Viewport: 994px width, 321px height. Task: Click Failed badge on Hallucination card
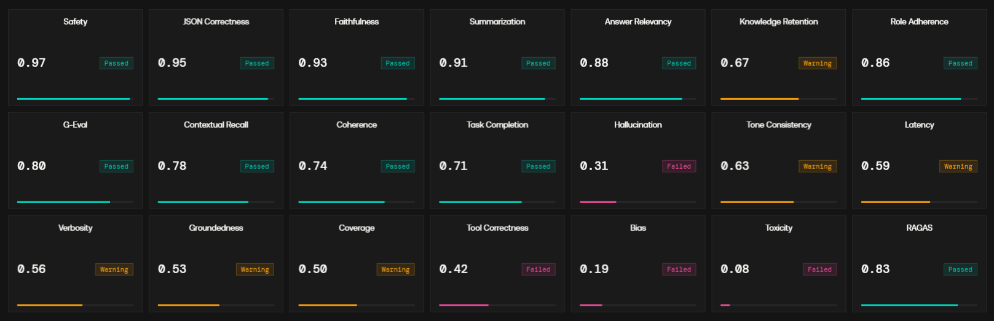click(x=679, y=166)
